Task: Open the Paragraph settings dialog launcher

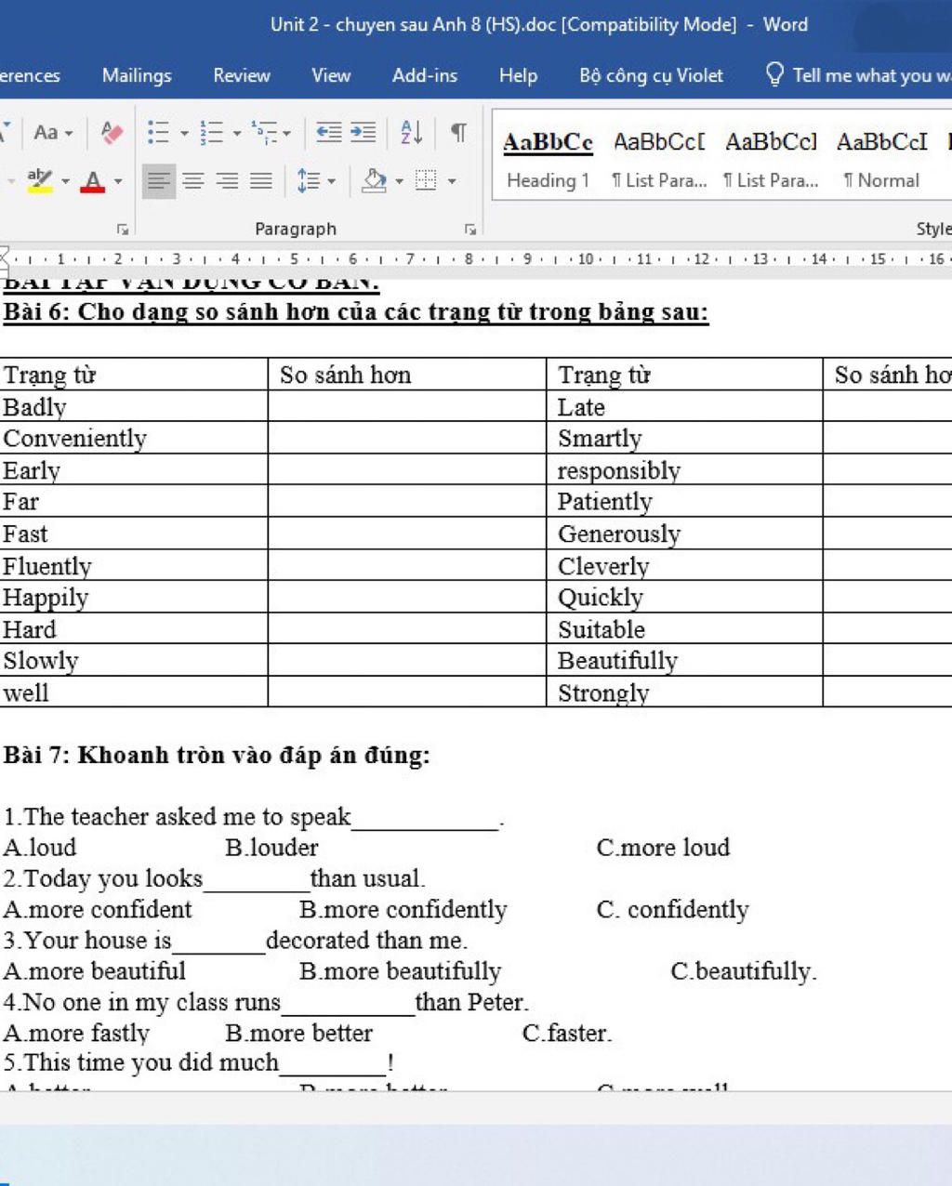Action: [470, 229]
